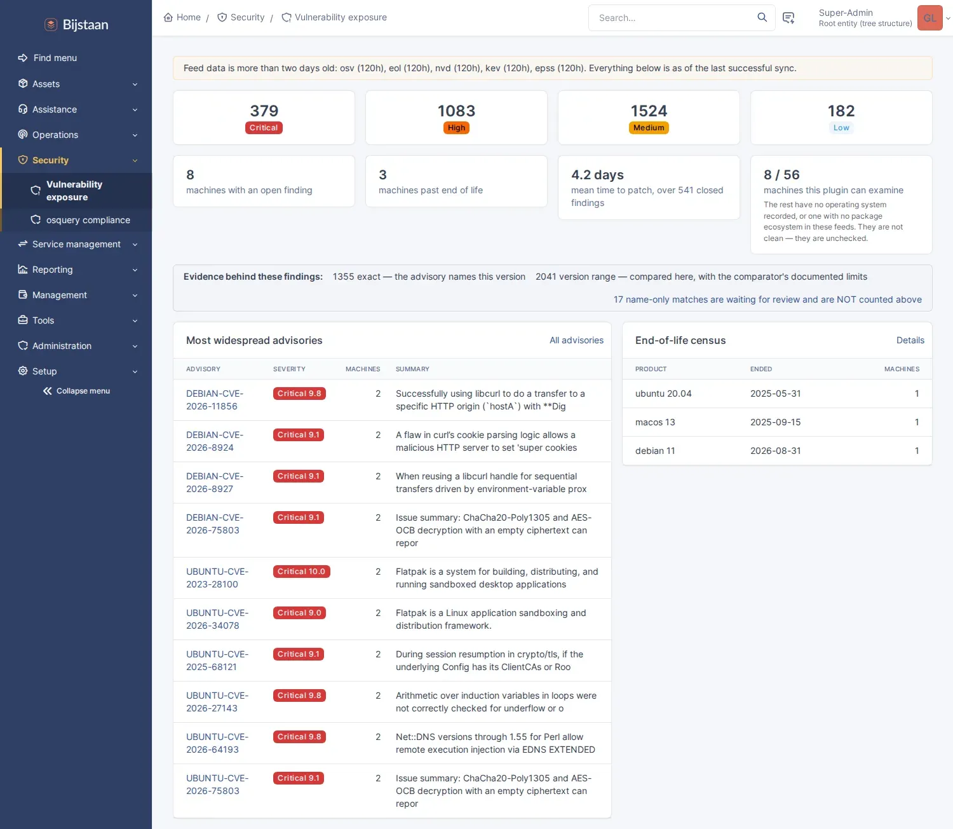The height and width of the screenshot is (829, 953).
Task: Open advisory UBUNTU-CVE-2026-64193
Action: 217,743
